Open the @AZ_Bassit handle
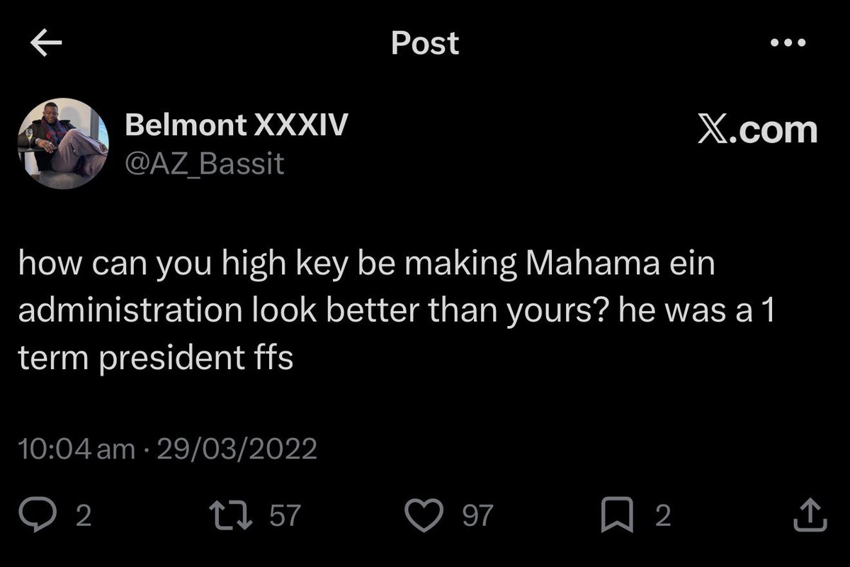Viewport: 850px width, 567px height. (205, 164)
